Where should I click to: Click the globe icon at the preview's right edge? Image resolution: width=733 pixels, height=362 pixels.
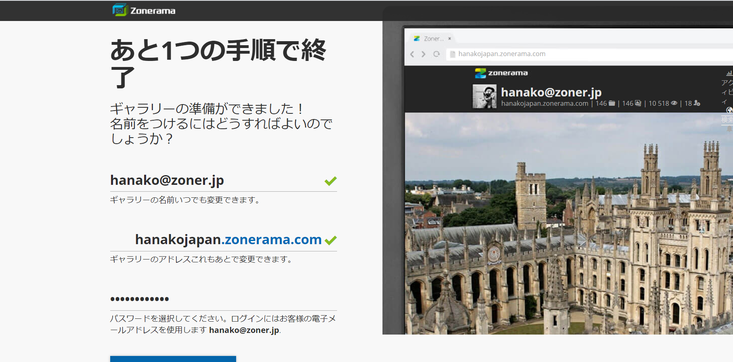pyautogui.click(x=729, y=110)
